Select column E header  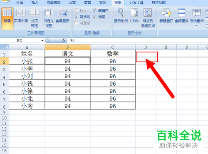[166, 47]
